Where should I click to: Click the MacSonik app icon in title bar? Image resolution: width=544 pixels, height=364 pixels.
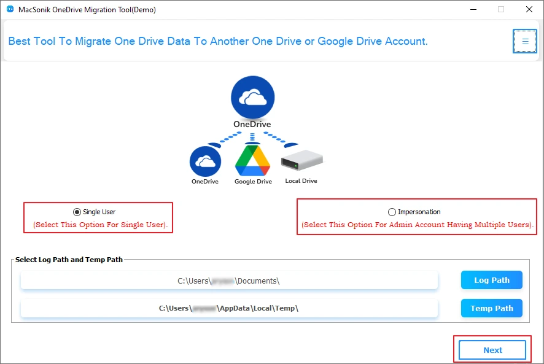10,9
